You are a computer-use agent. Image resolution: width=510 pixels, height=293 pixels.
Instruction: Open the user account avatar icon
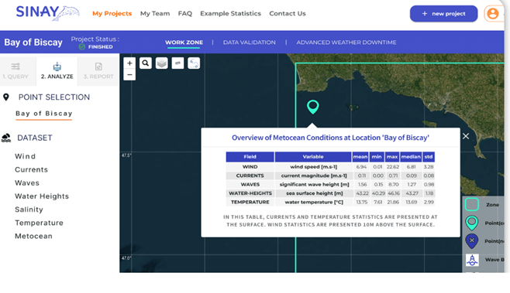pyautogui.click(x=493, y=14)
